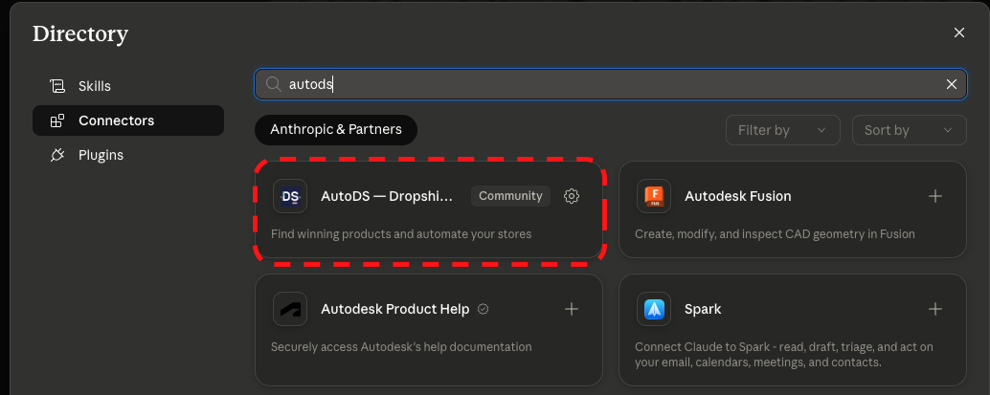Add the Autodesk Fusion connector
990x395 pixels.
tap(935, 196)
